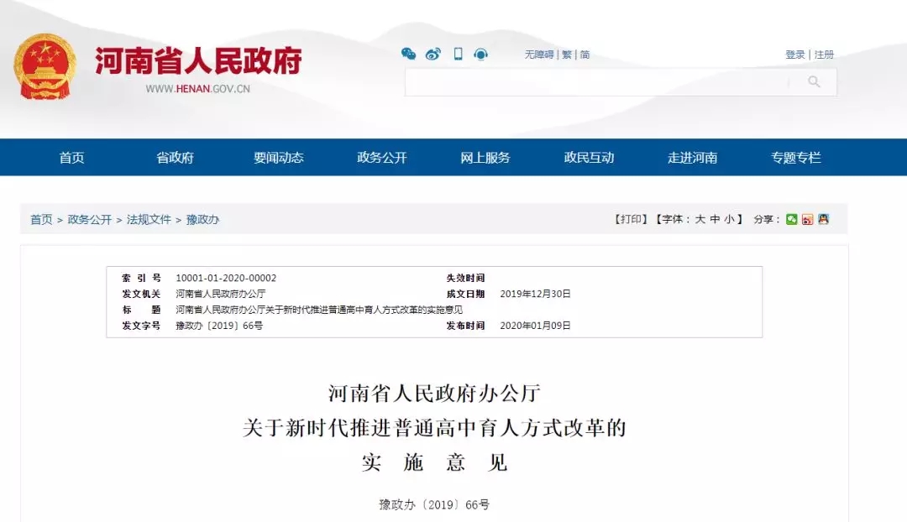Share article via QQ penguin icon
This screenshot has width=907, height=522.
tap(824, 219)
